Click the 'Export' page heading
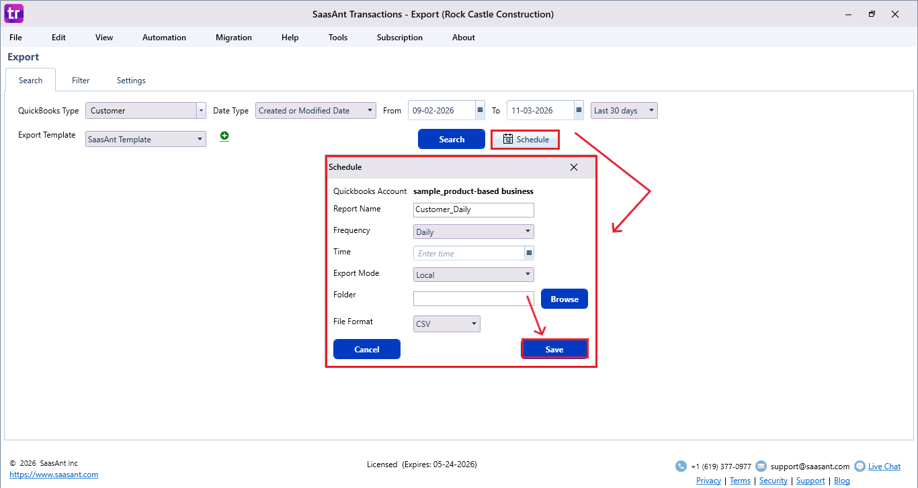 coord(24,57)
